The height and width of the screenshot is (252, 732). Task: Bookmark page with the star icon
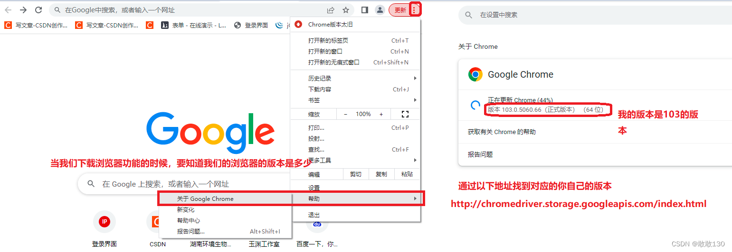coord(346,10)
